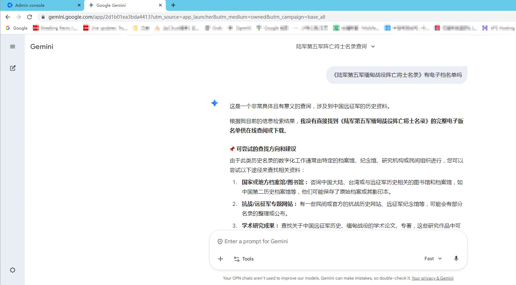Go back using the browser back arrow

point(8,17)
